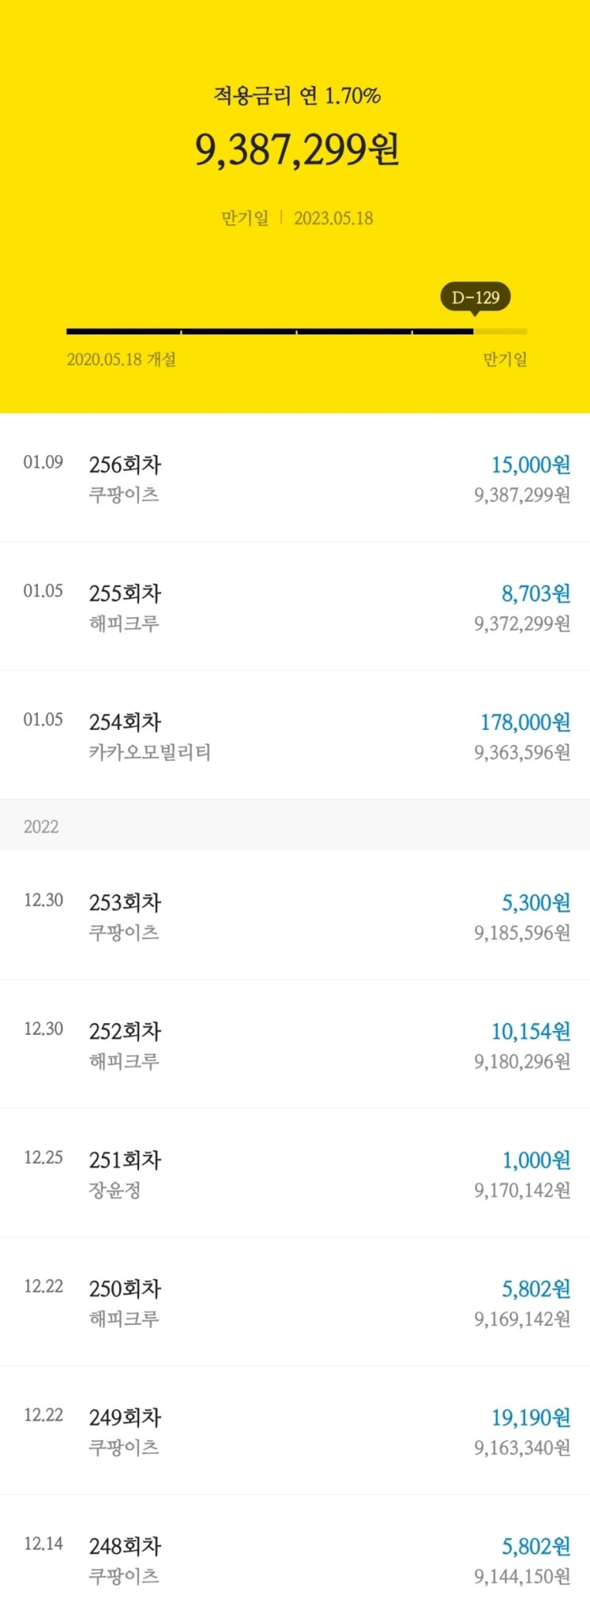Click the 만기일 end label under the bar
Image resolution: width=590 pixels, height=1618 pixels.
(x=504, y=360)
